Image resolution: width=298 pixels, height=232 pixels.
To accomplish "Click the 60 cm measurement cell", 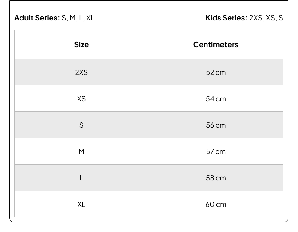I will [x=216, y=204].
